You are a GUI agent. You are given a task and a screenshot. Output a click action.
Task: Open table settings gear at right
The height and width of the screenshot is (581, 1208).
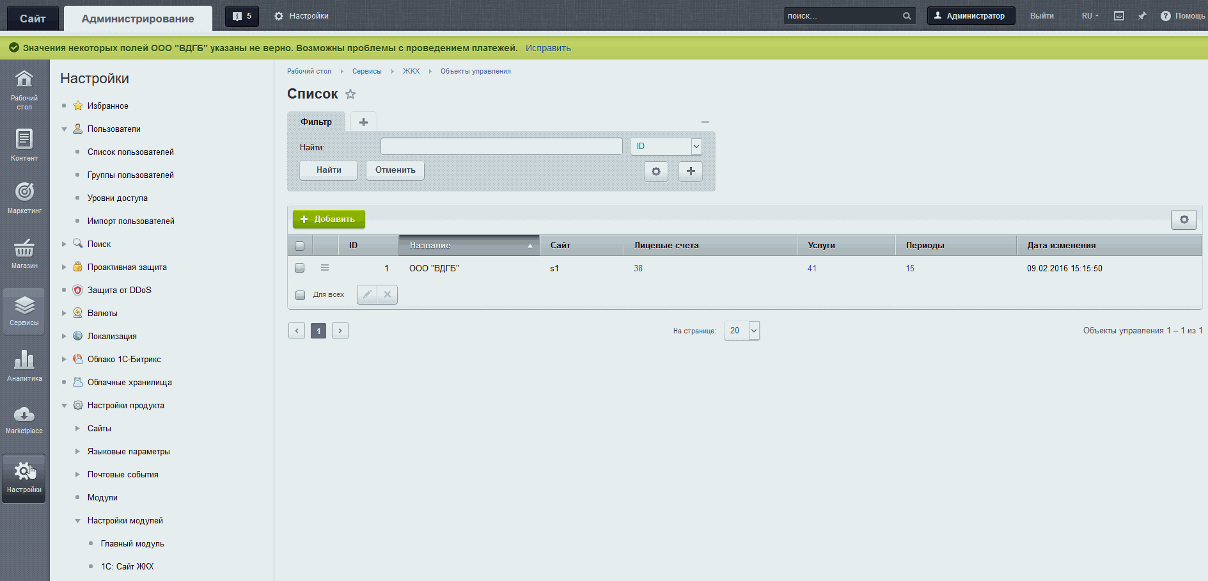1184,219
